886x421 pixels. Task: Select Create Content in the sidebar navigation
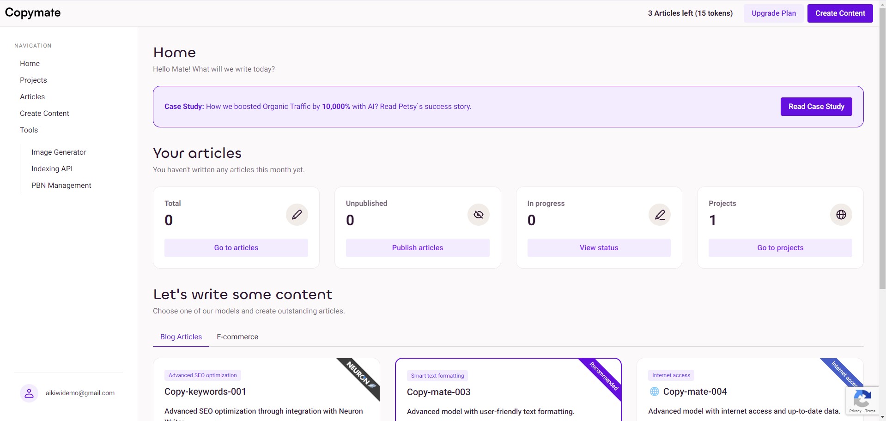coord(44,113)
